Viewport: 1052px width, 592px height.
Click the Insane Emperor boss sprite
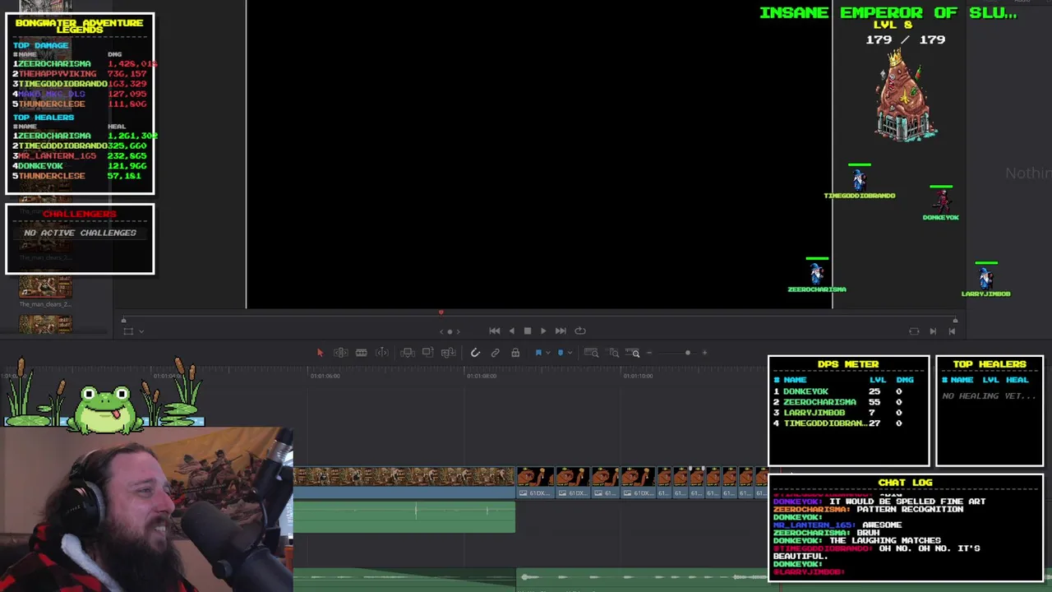[906, 95]
